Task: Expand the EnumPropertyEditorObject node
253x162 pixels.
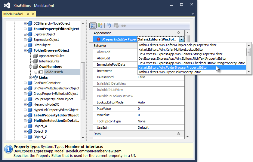Action: tap(25, 29)
